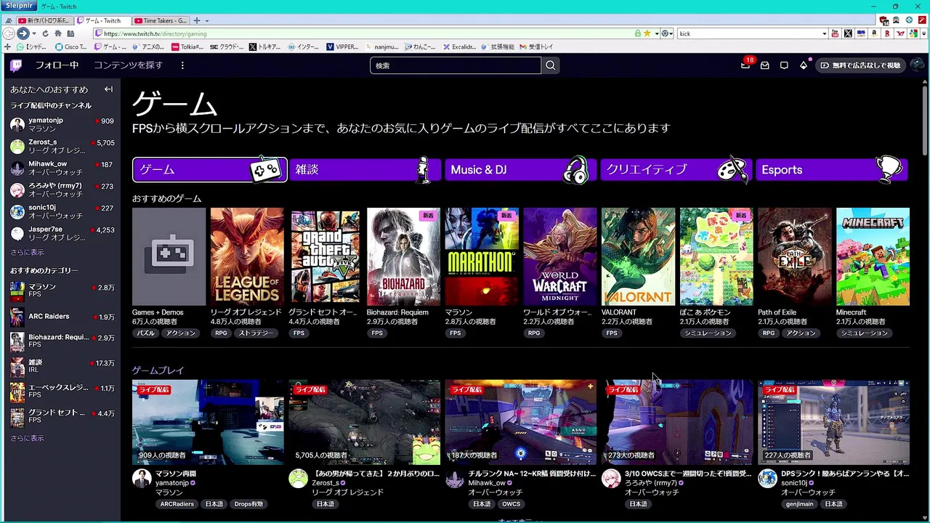This screenshot has height=523, width=930.
Task: Open コンテンツを探す browse link
Action: 128,65
